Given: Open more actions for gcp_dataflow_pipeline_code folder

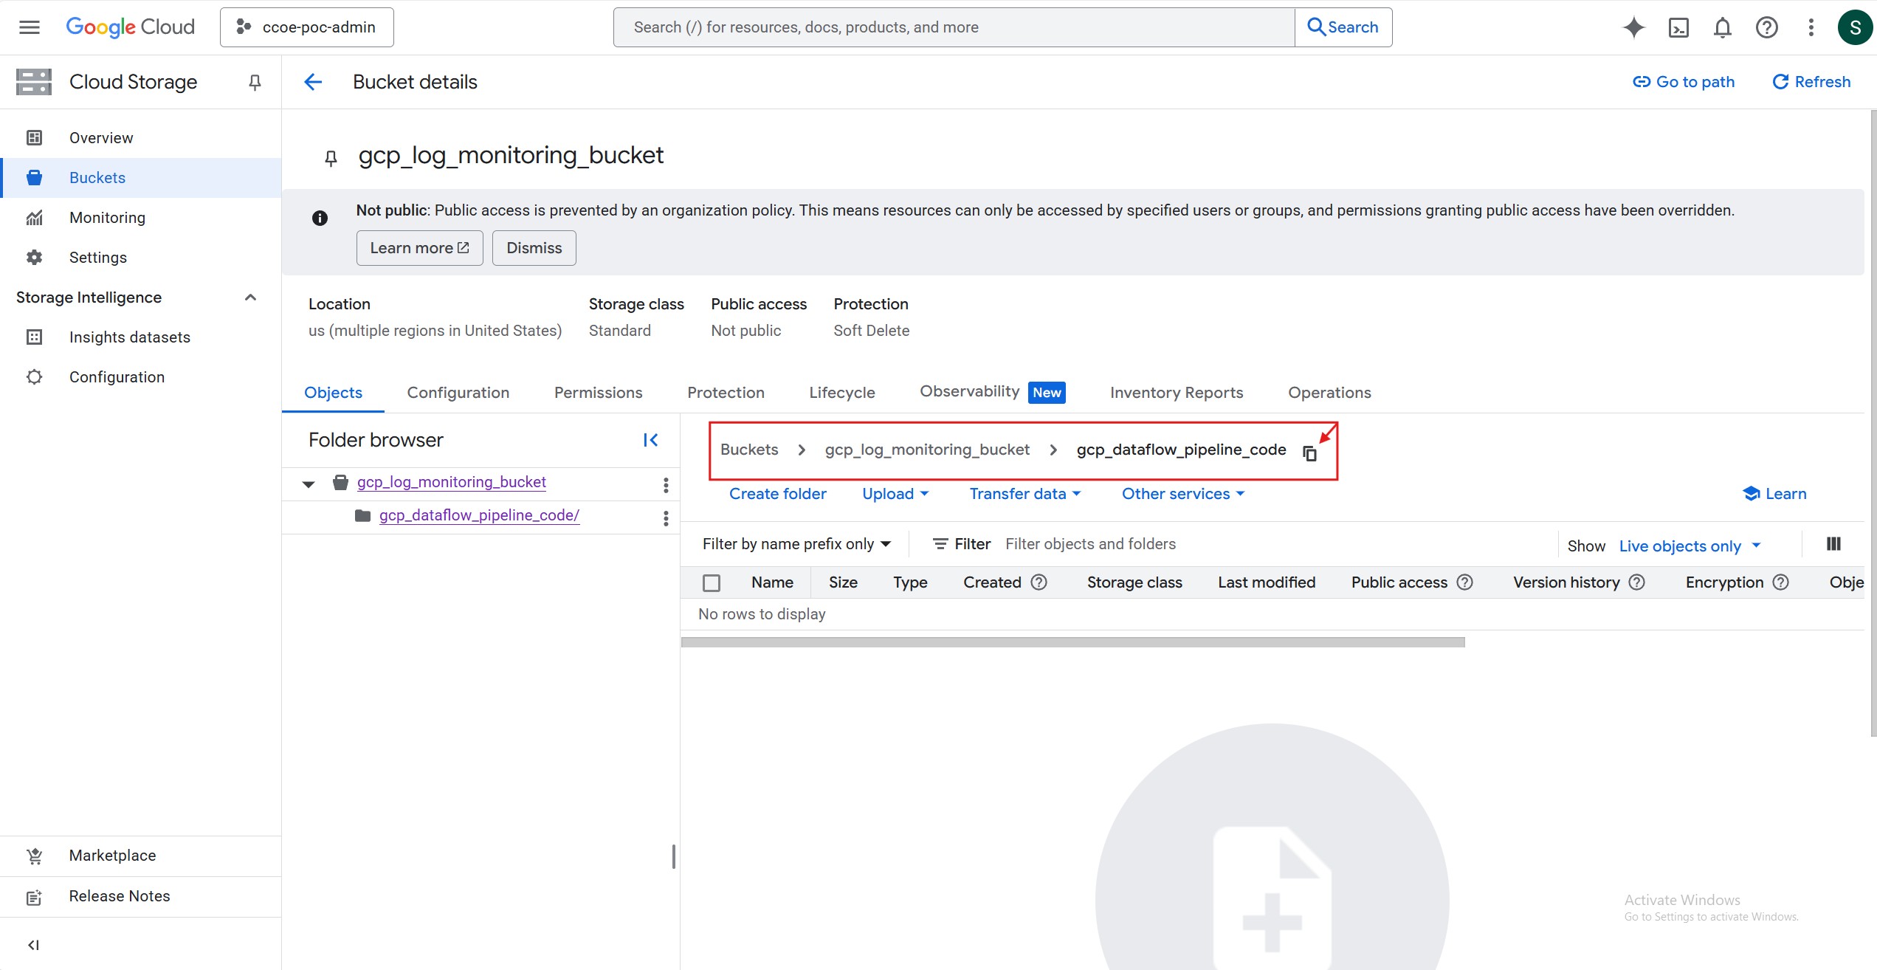Looking at the screenshot, I should (x=666, y=518).
